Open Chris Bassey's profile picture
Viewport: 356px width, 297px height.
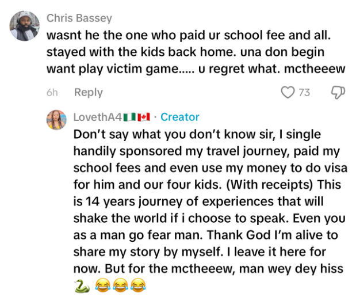coord(25,26)
